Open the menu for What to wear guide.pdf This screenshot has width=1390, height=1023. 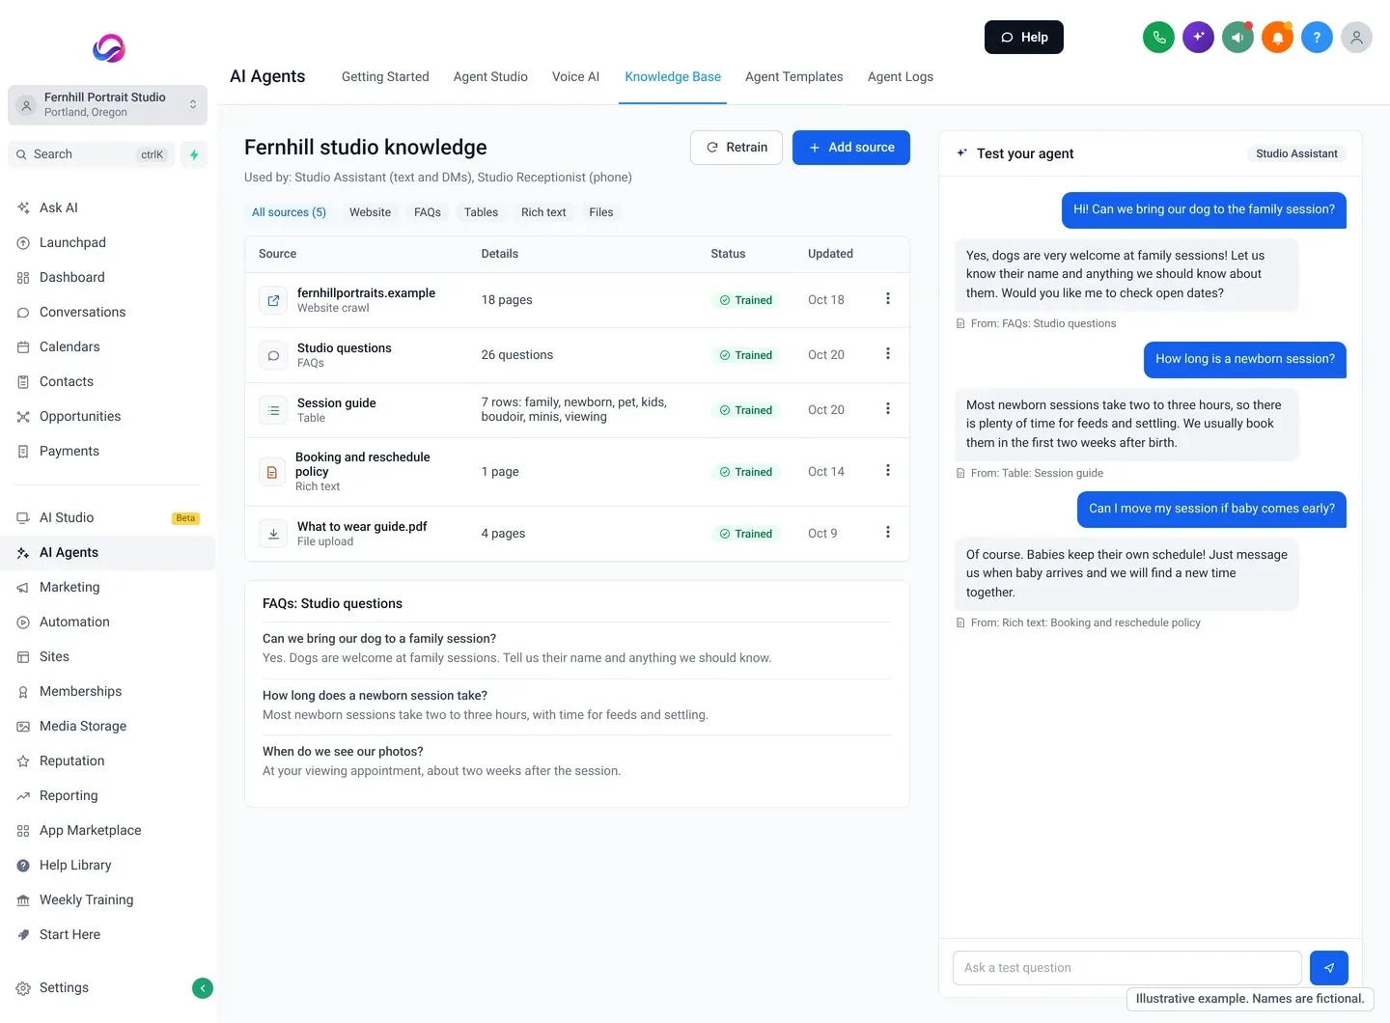(x=888, y=533)
